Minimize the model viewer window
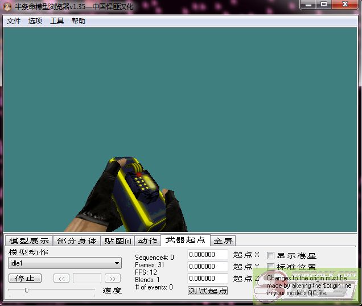This screenshot has height=306, width=362. pyautogui.click(x=308, y=5)
